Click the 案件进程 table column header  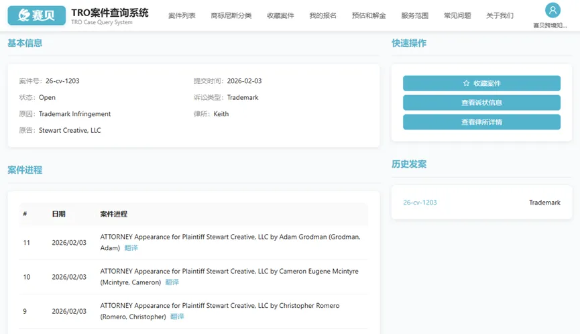point(113,214)
